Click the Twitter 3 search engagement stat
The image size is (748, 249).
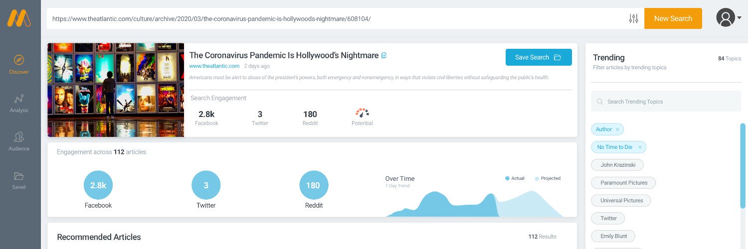[x=260, y=118]
